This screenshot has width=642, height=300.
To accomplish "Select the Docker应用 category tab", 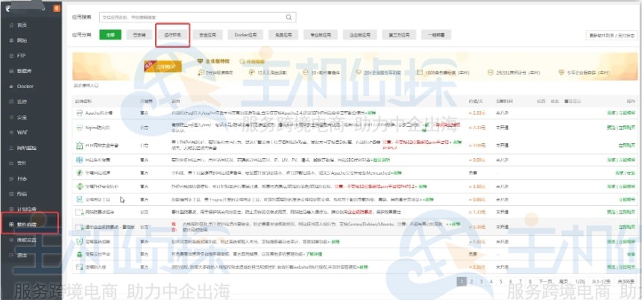I will coord(245,34).
